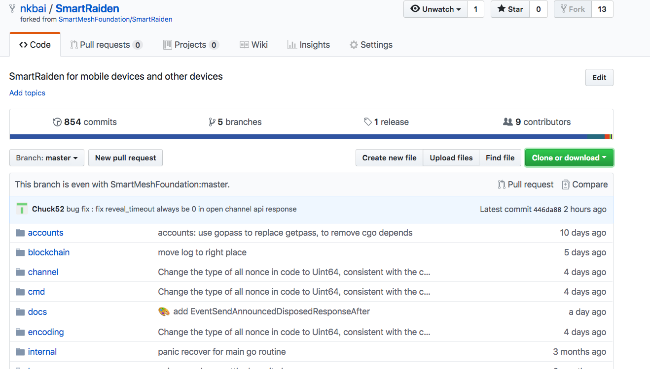Image resolution: width=650 pixels, height=369 pixels.
Task: Click the pull request icon beside Pull request link
Action: 502,184
